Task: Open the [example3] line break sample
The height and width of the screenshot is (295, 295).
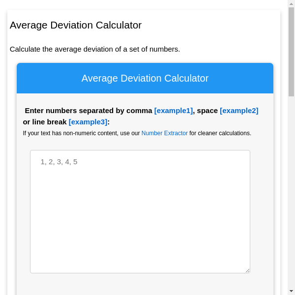Action: click(88, 122)
